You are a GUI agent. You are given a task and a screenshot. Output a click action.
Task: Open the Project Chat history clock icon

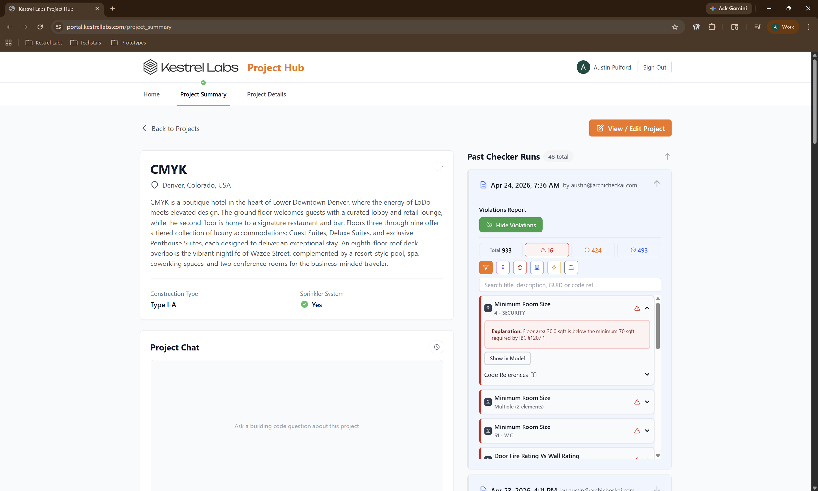437,347
